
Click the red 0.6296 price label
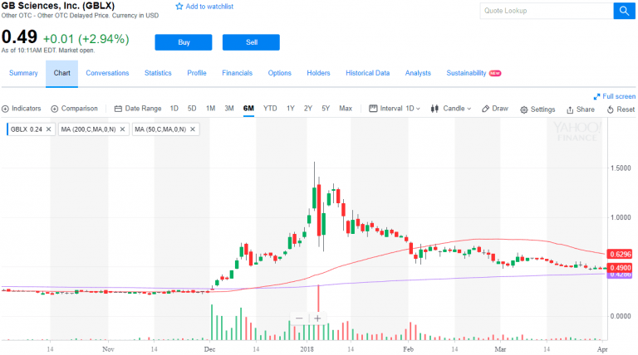[619, 255]
